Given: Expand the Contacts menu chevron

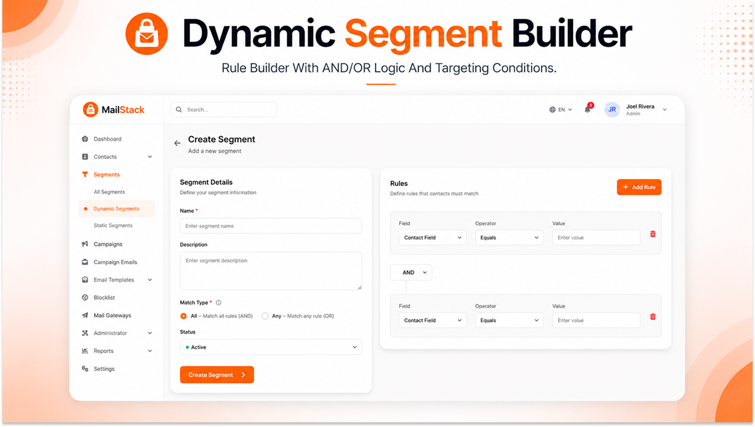Looking at the screenshot, I should 150,157.
